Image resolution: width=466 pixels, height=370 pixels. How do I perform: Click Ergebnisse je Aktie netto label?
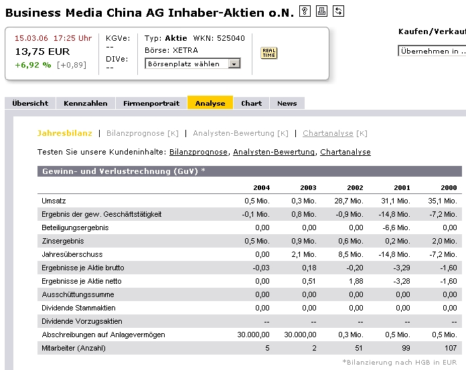point(82,281)
